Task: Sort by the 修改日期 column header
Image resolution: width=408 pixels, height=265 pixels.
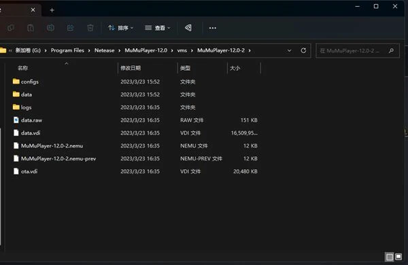Action: coord(131,68)
